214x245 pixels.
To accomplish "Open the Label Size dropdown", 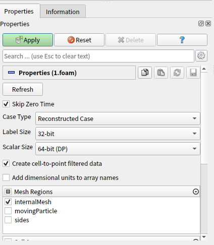I will point(118,134).
